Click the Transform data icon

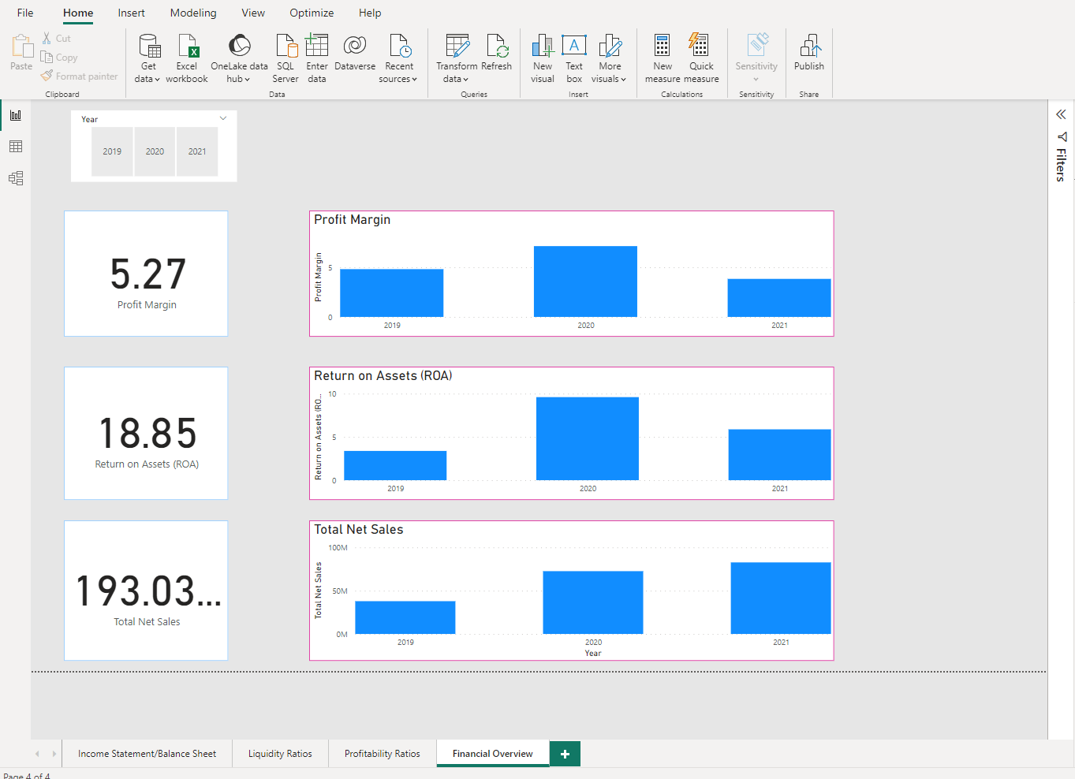[x=457, y=46]
